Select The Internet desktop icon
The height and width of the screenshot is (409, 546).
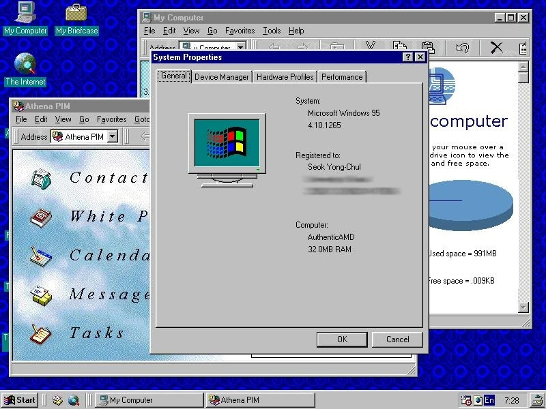25,64
